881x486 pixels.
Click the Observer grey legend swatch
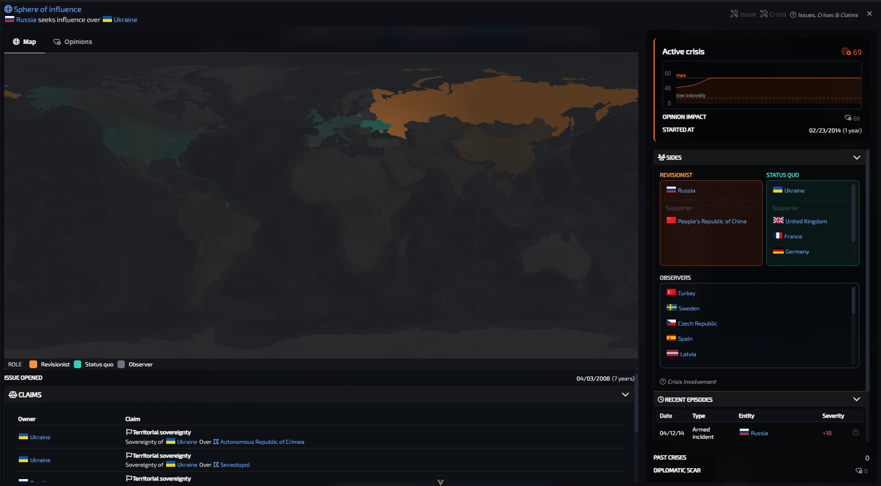click(x=121, y=364)
